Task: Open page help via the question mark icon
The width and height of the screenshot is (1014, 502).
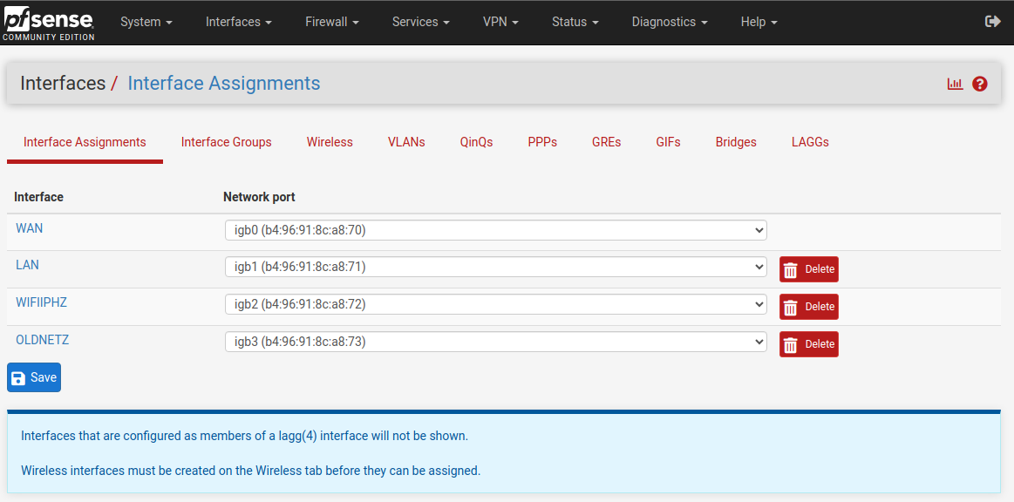Action: tap(980, 83)
